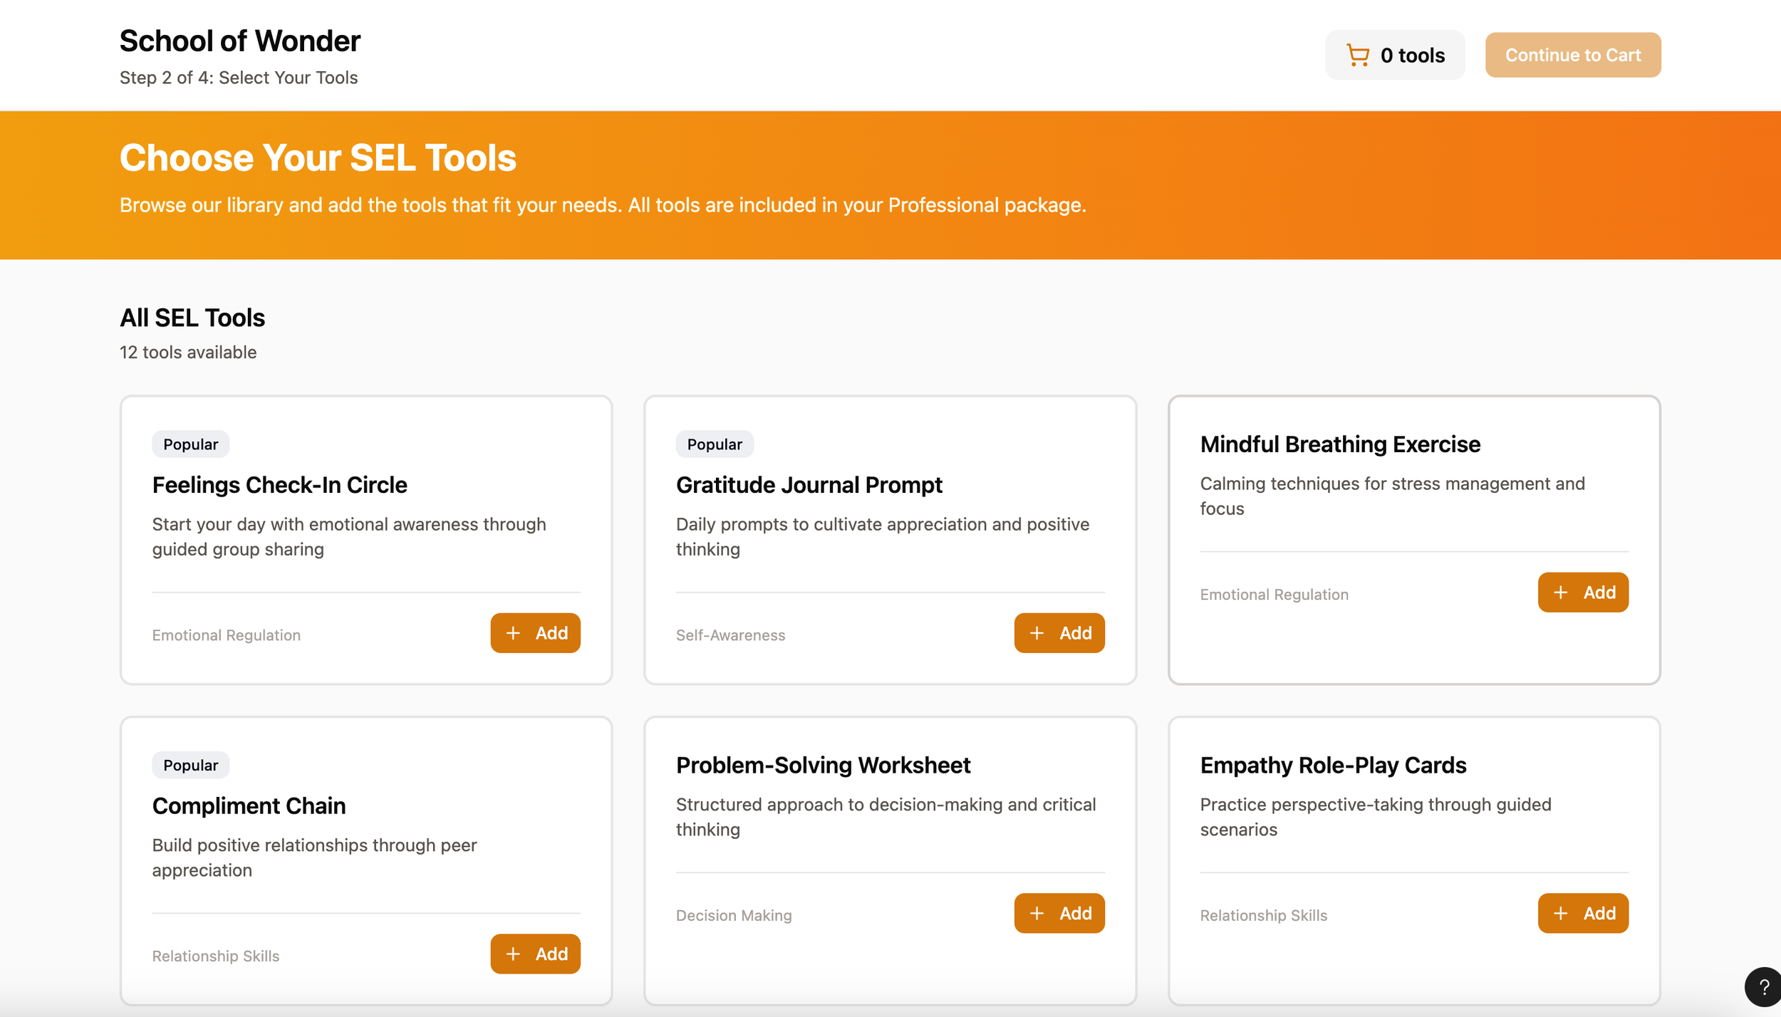Select the Empathy Role-Play Cards title
This screenshot has width=1781, height=1017.
(x=1332, y=766)
